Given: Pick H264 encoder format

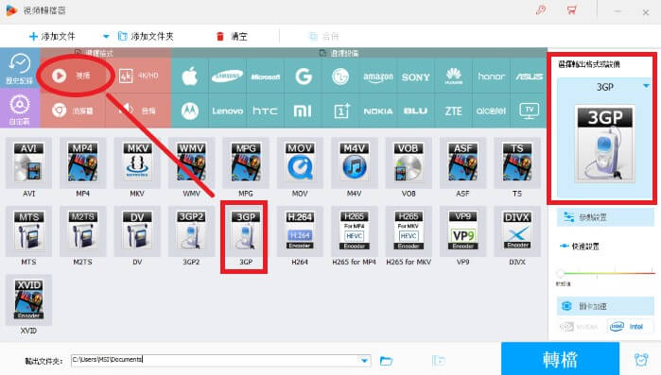Looking at the screenshot, I should coord(300,231).
